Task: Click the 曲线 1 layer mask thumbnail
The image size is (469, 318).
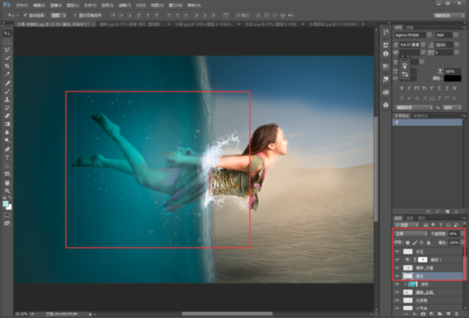Action: pyautogui.click(x=422, y=259)
